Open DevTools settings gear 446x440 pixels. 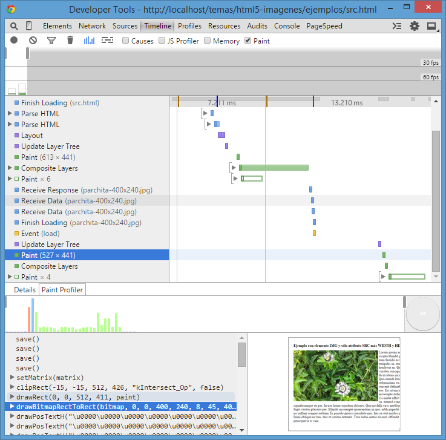click(x=415, y=26)
